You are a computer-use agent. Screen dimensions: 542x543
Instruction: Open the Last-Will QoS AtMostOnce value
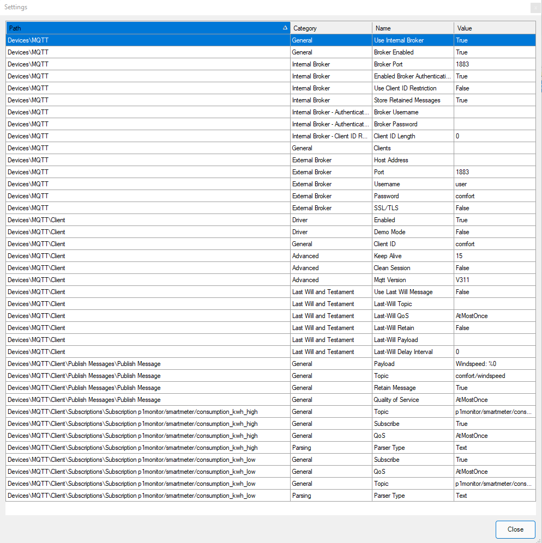[x=495, y=316]
